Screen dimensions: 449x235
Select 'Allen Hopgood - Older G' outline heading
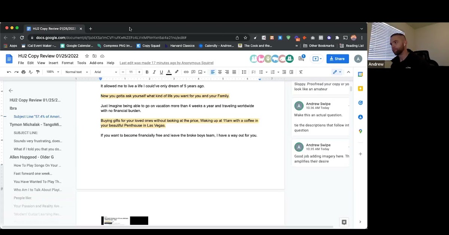coord(31,157)
